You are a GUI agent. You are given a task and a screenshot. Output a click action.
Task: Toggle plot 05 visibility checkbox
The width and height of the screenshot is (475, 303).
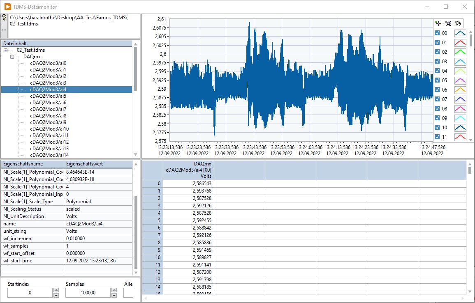coord(438,80)
